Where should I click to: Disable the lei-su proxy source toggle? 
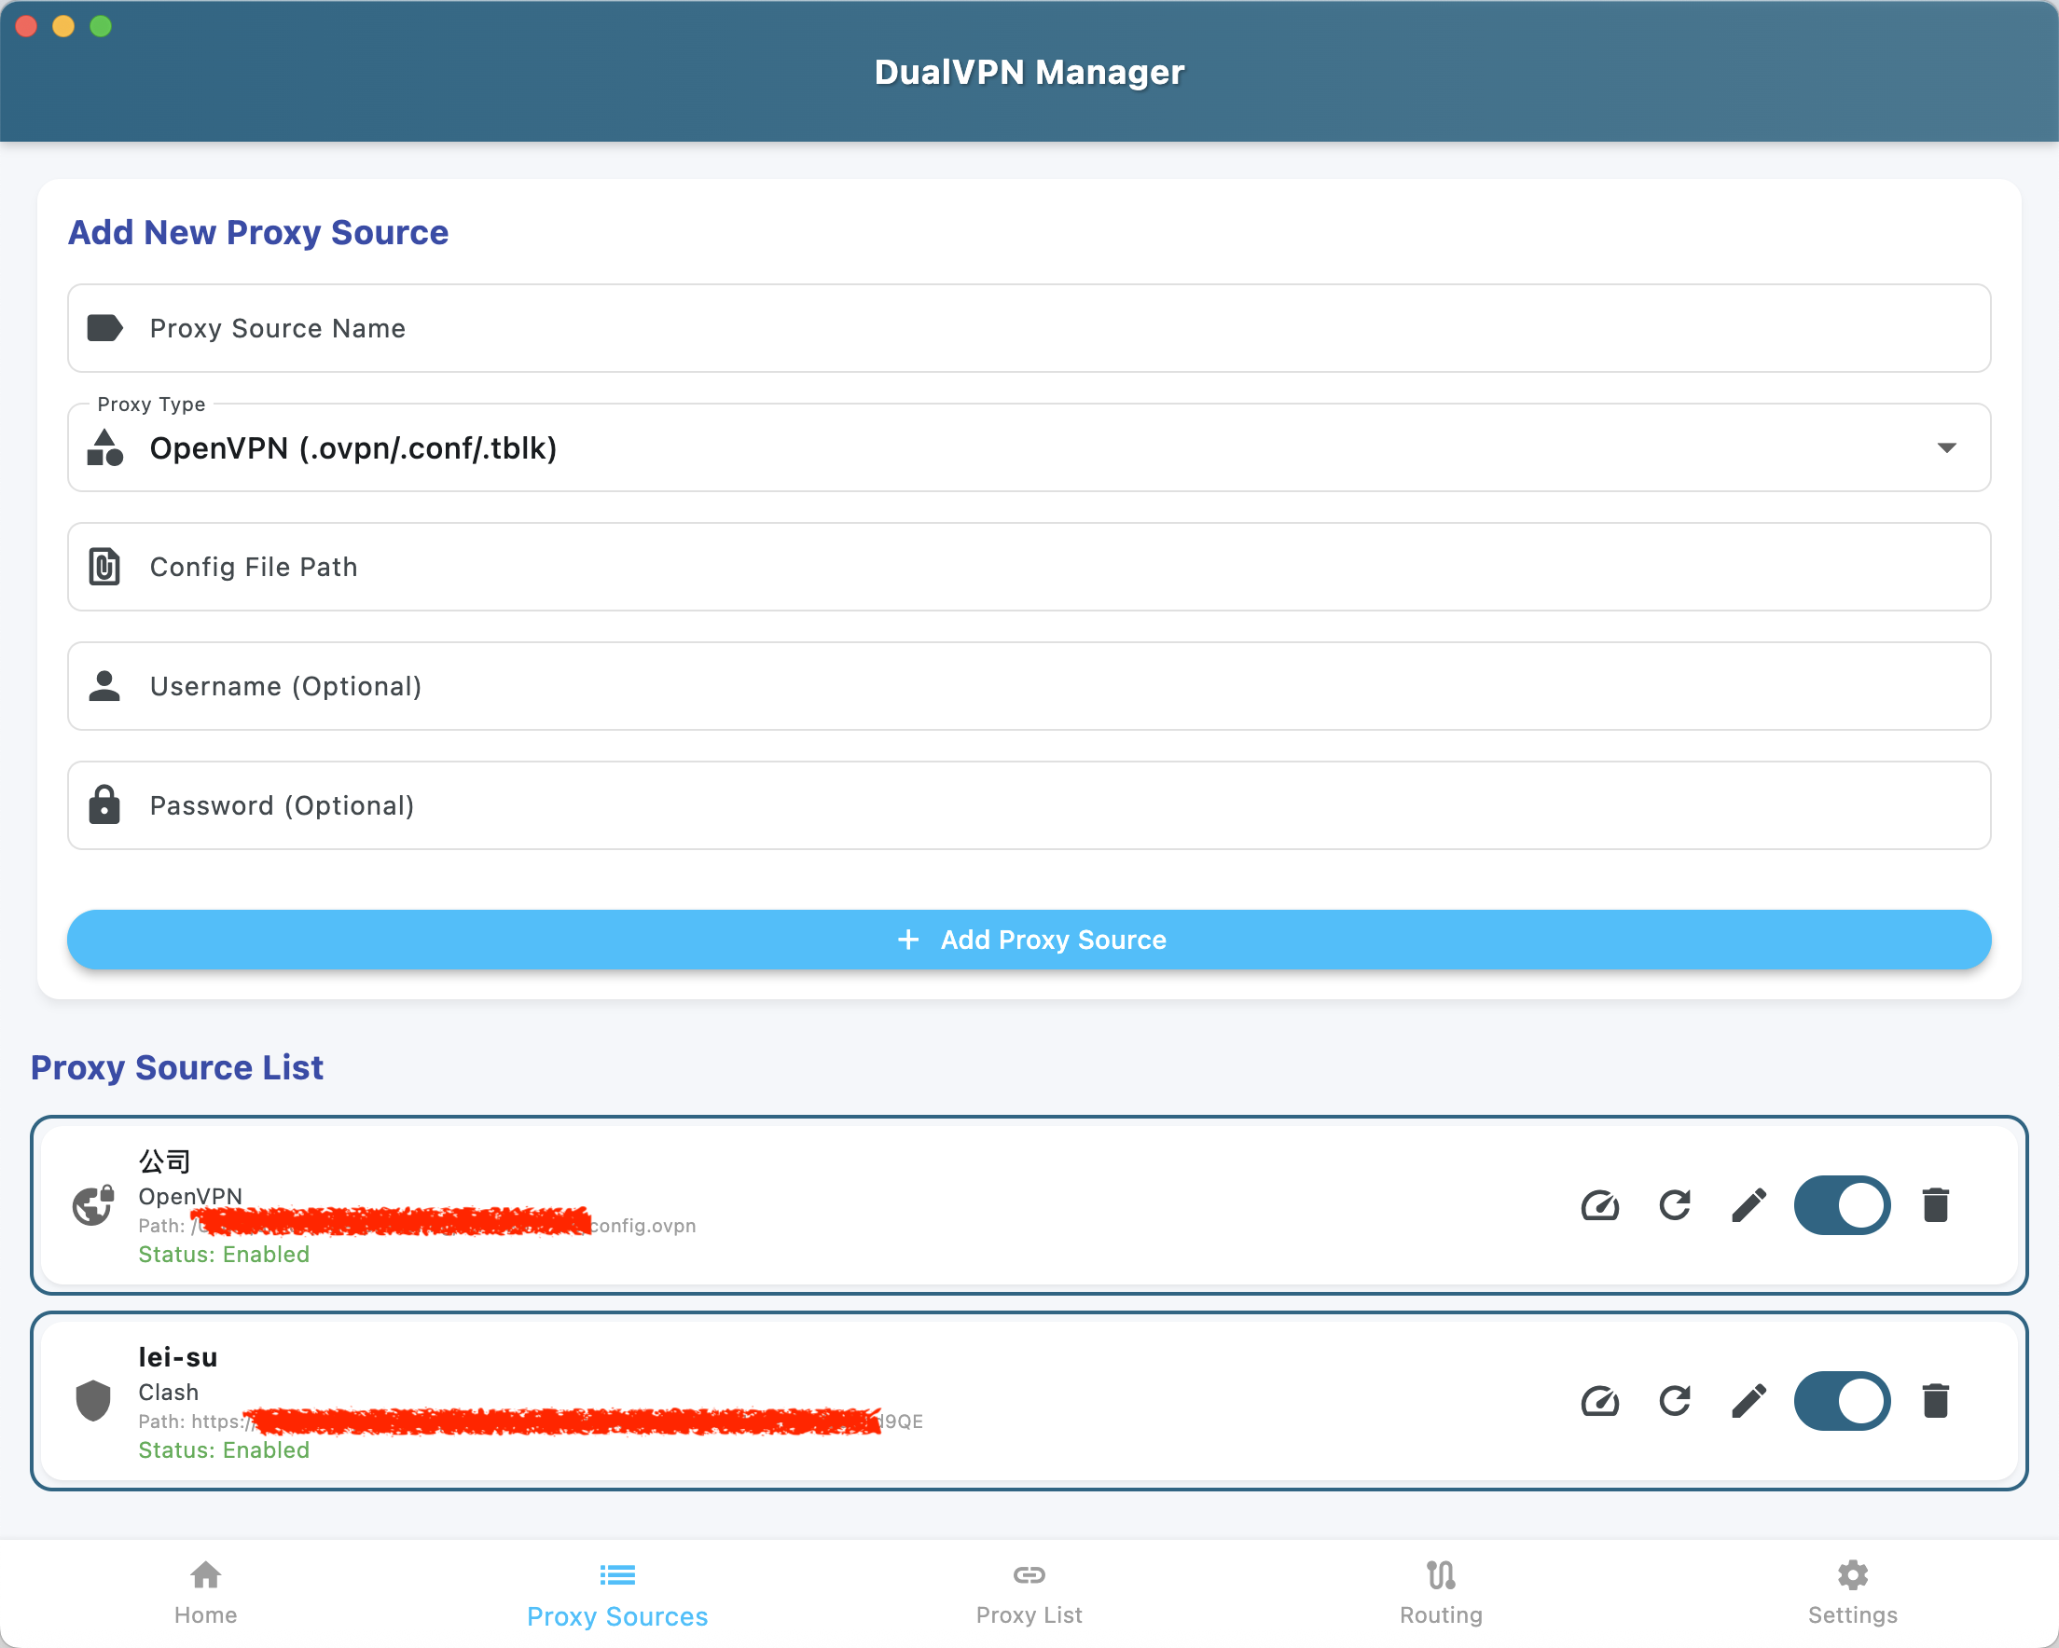[x=1842, y=1401]
